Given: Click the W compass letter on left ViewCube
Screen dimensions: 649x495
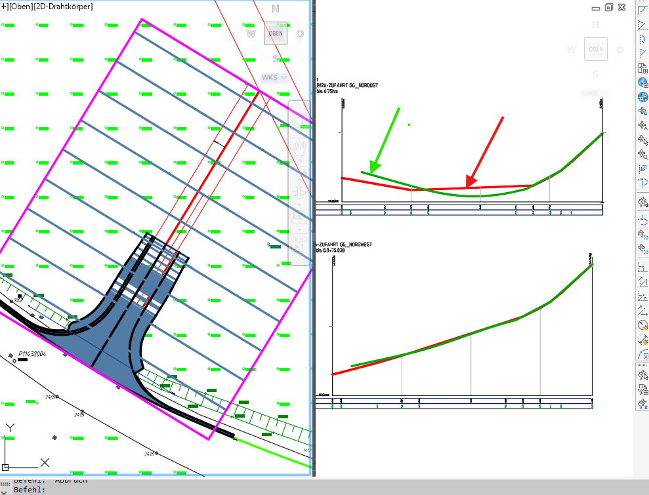Looking at the screenshot, I should (x=251, y=33).
